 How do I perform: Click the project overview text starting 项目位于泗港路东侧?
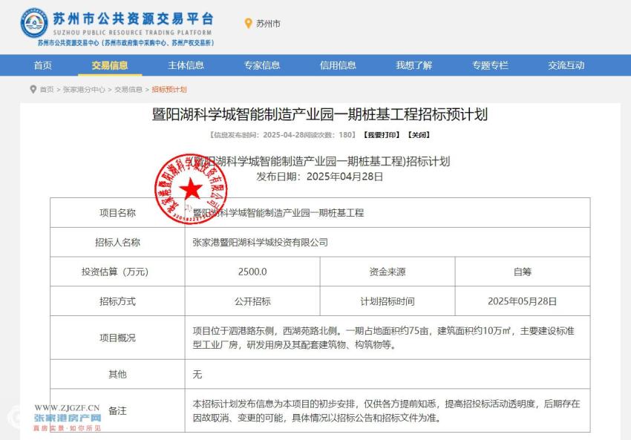tap(384, 338)
